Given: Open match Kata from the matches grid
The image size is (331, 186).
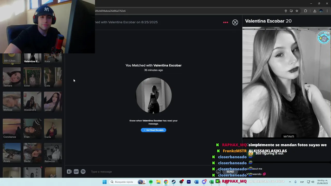Looking at the screenshot, I should click(x=53, y=58).
